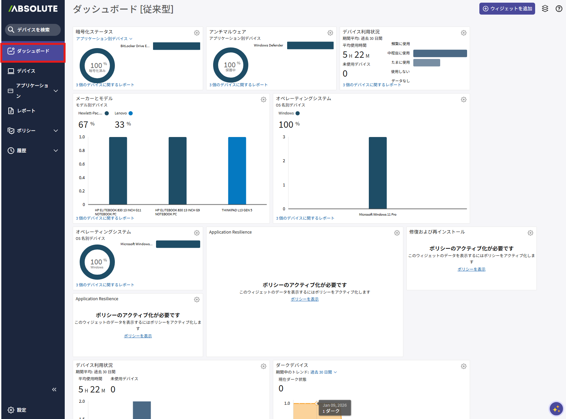Open settings gear on ダークデバイス widget

point(464,366)
